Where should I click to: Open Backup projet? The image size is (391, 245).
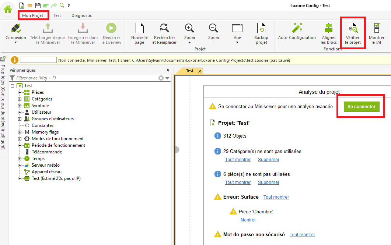(261, 28)
